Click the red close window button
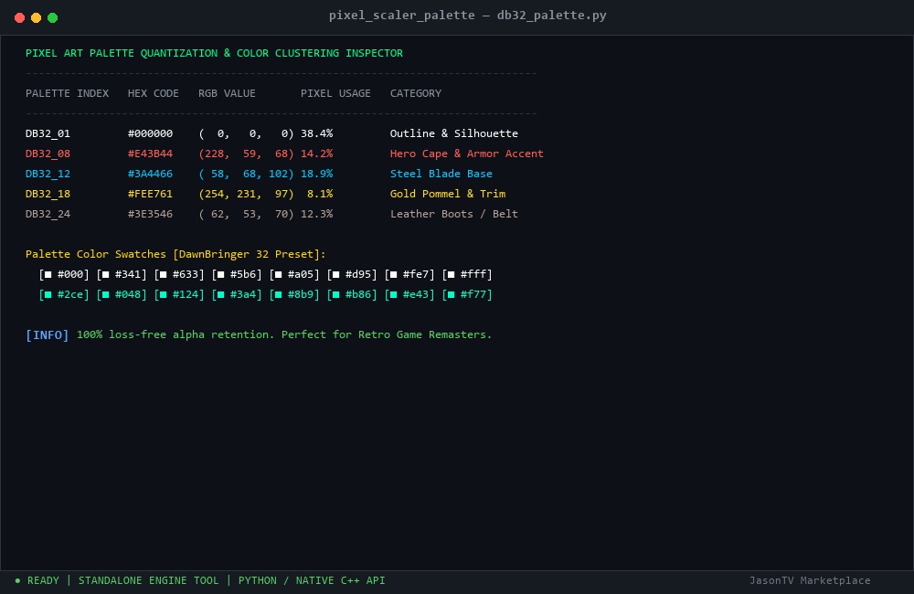 [19, 17]
